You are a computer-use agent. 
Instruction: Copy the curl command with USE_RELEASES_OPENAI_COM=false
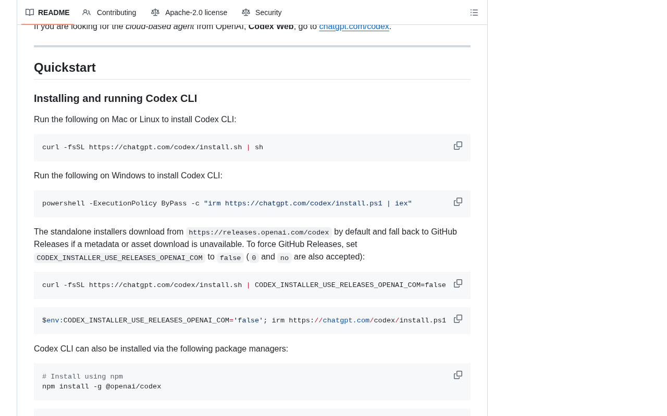coord(458,283)
